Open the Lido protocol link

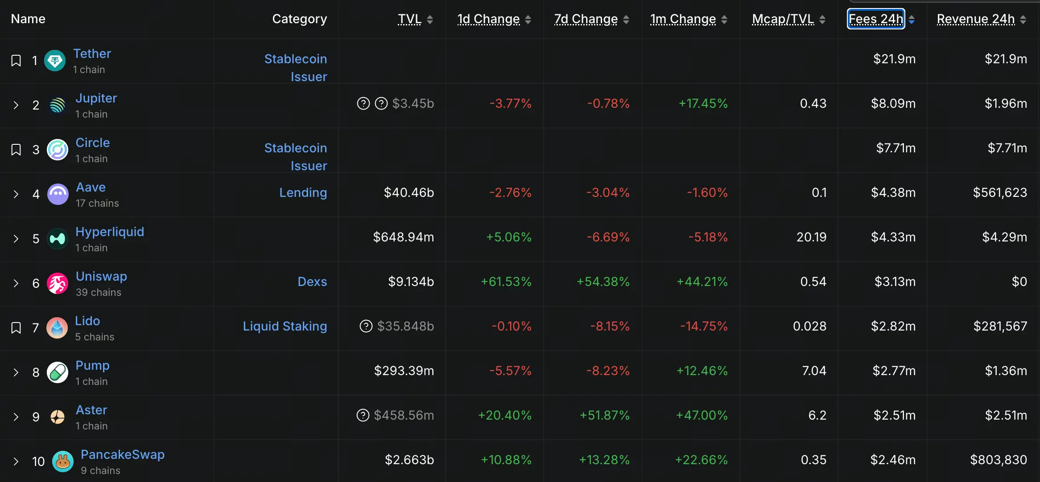click(87, 321)
